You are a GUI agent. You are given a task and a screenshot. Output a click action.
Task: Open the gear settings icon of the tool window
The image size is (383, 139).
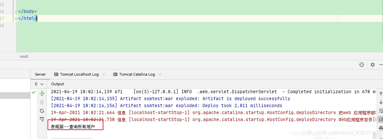click(x=372, y=65)
